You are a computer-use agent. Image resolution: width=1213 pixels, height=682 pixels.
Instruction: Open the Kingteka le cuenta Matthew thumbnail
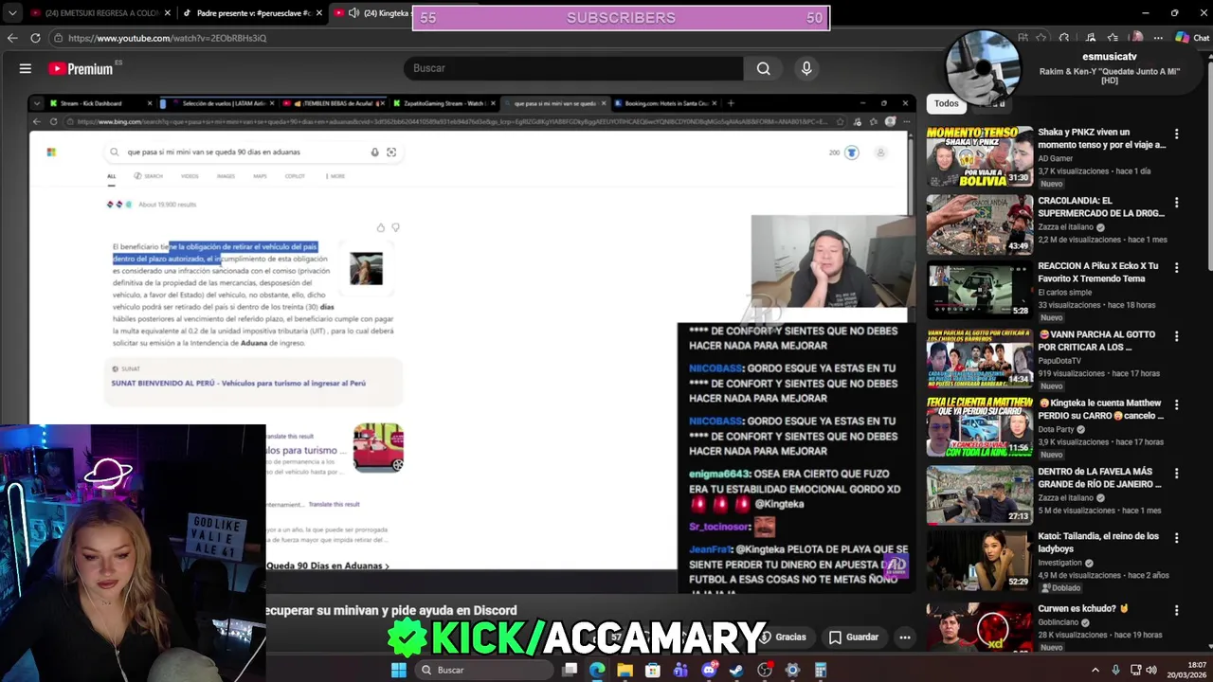[x=980, y=426]
